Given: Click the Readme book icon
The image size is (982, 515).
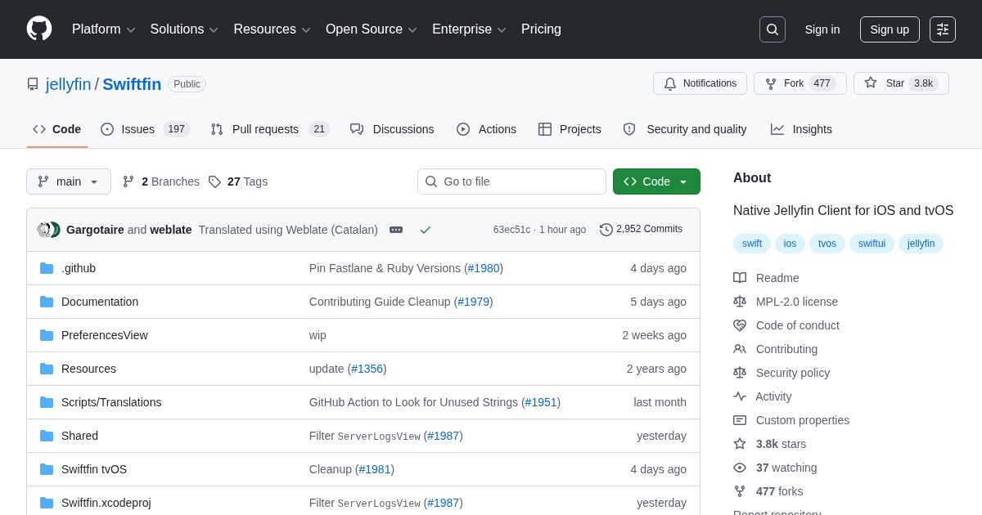Looking at the screenshot, I should tap(740, 278).
